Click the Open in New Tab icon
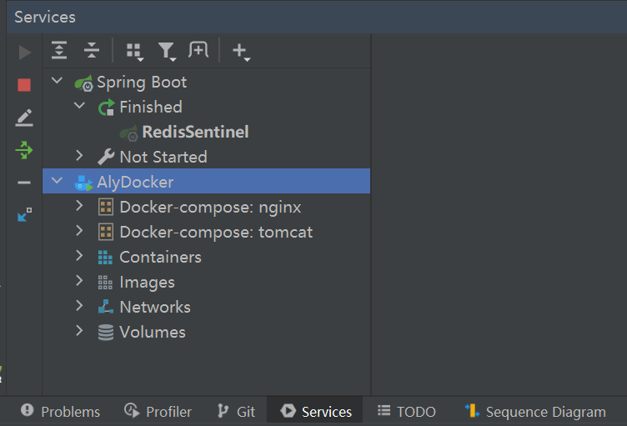627x426 pixels. (x=198, y=50)
